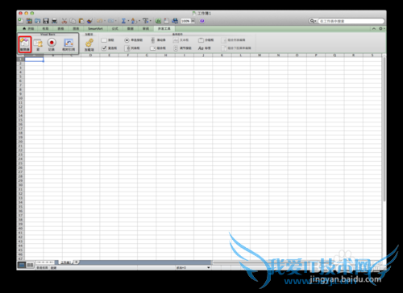This screenshot has width=403, height=293.
Task: Open the Add-Ins gear icon
Action: 89,44
